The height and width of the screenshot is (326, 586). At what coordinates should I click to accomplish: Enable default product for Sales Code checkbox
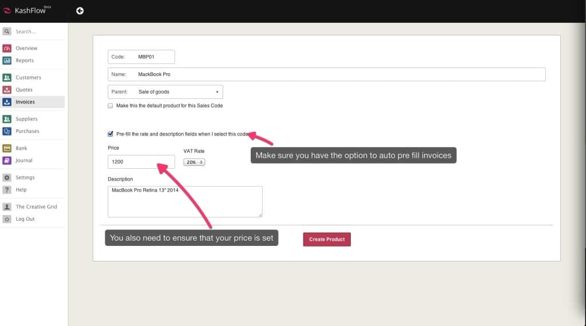pyautogui.click(x=110, y=106)
